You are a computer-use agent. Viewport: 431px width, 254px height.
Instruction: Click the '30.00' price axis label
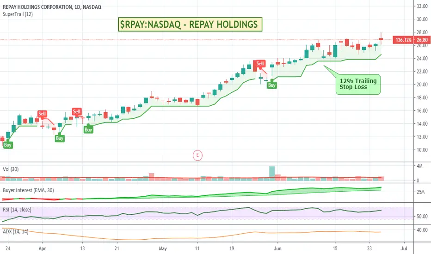click(422, 19)
